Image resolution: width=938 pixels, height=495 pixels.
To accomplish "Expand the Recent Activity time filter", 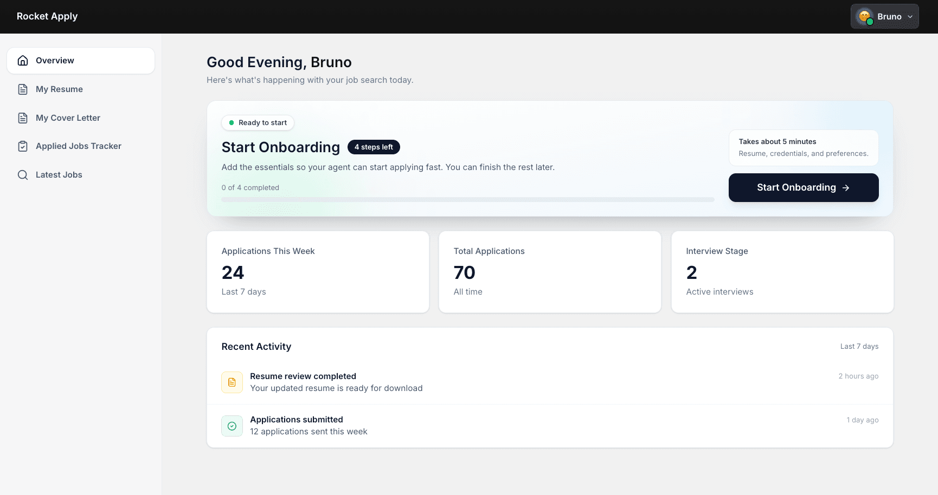I will tap(859, 346).
